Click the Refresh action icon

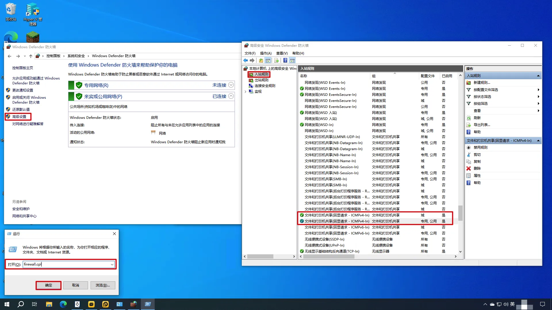point(469,118)
